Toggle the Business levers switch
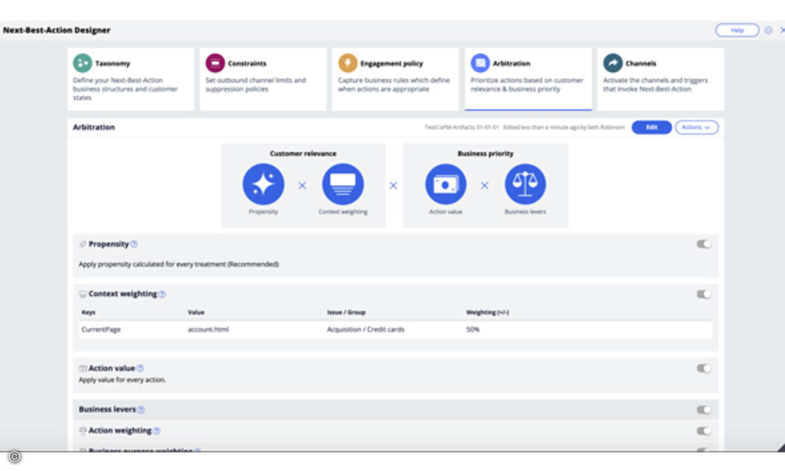This screenshot has height=471, width=785. pos(703,410)
